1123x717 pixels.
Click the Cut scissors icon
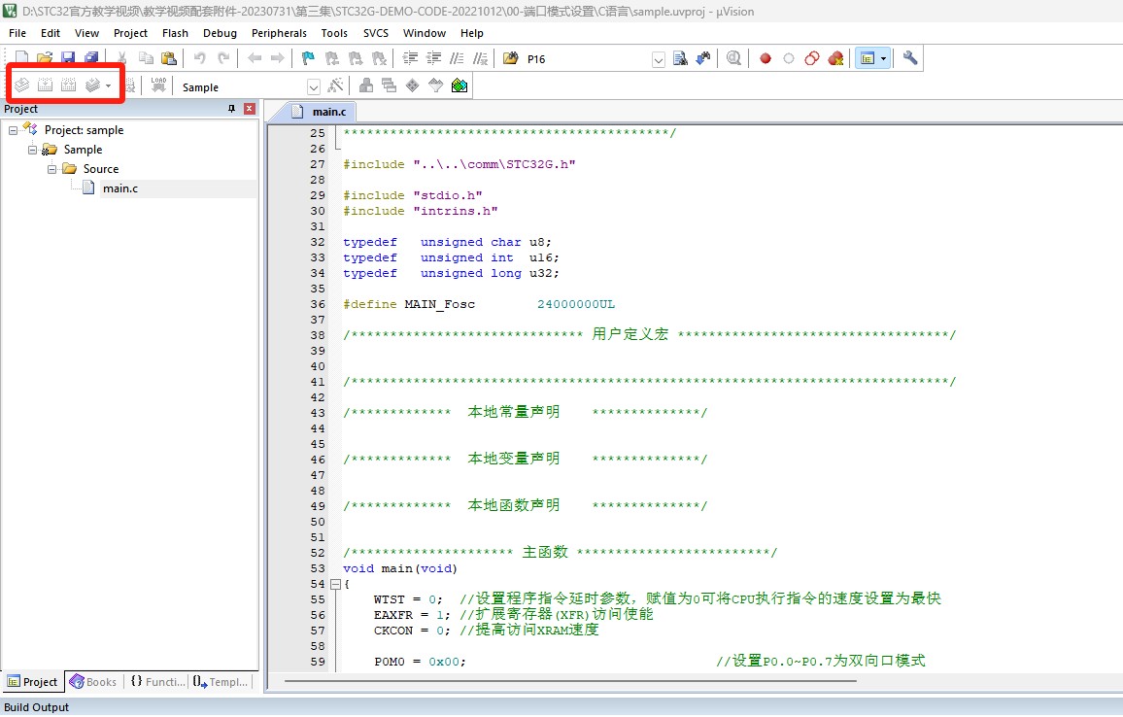click(121, 58)
